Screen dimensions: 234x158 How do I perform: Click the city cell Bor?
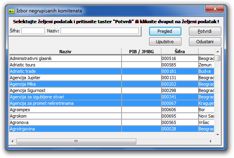point(206,110)
